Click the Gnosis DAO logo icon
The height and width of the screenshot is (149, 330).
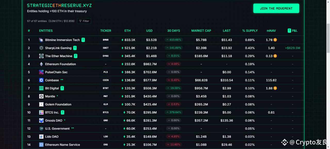41,120
